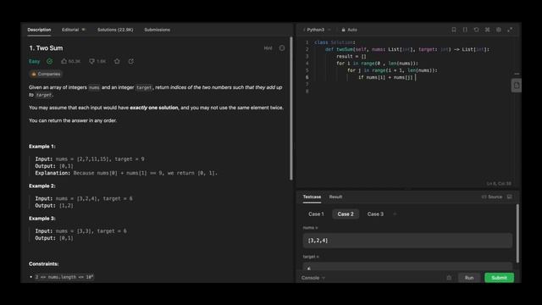Click the 'Example 2:' heading
The image size is (542, 305).
42,186
